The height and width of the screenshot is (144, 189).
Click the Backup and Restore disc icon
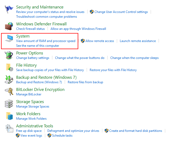(x=9, y=80)
